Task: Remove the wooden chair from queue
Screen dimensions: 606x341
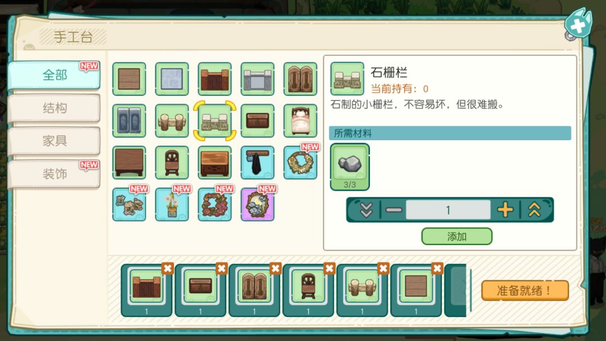Action: click(x=329, y=268)
